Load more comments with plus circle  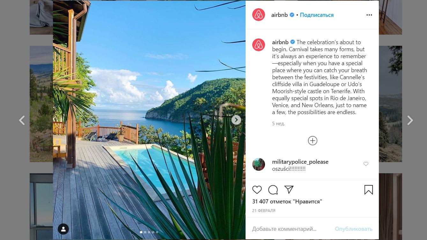pos(313,141)
